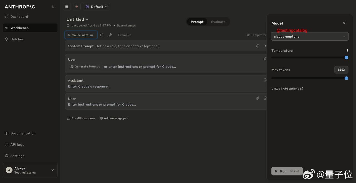
Task: Open the variables curly braces icon
Action: (102, 35)
